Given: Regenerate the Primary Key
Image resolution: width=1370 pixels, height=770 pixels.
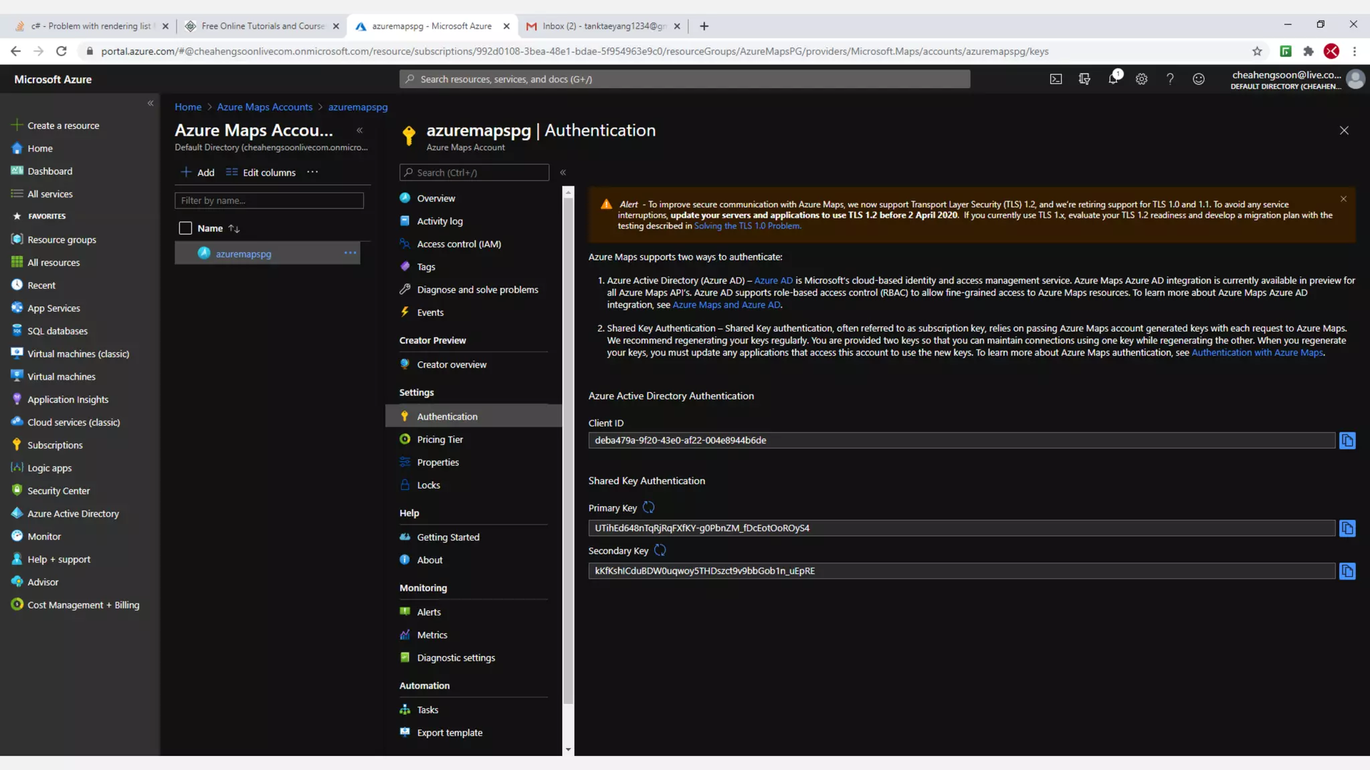Looking at the screenshot, I should 648,507.
